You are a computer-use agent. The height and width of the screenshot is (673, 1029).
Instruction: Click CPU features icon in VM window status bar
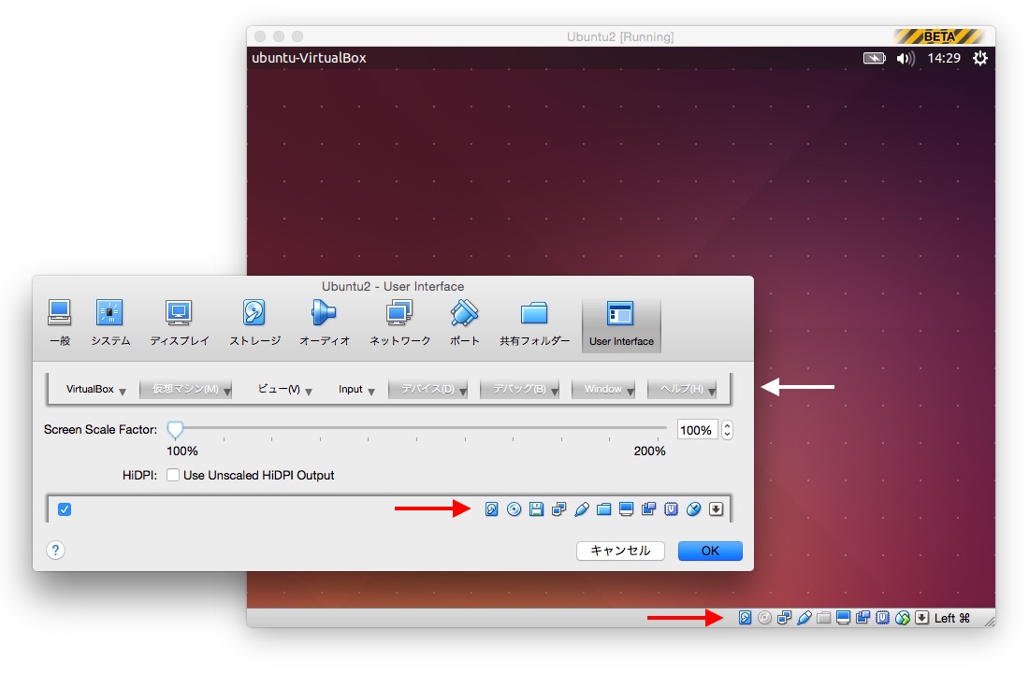tap(883, 618)
